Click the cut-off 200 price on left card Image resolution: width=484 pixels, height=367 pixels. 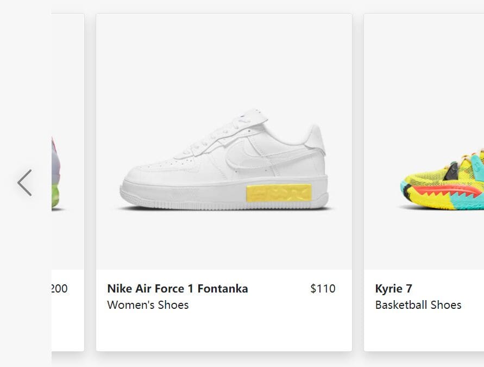(59, 289)
